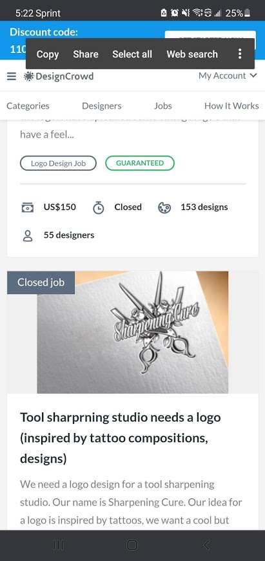
Task: Open the hamburger menu icon
Action: (12, 76)
